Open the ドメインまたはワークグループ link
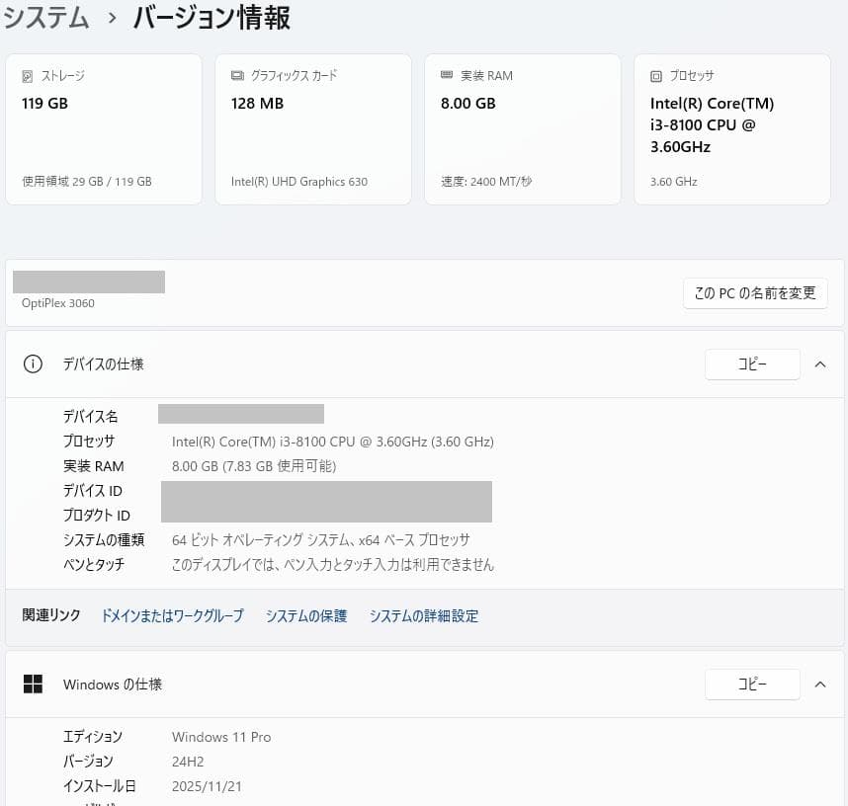Image resolution: width=848 pixels, height=806 pixels. pos(171,615)
